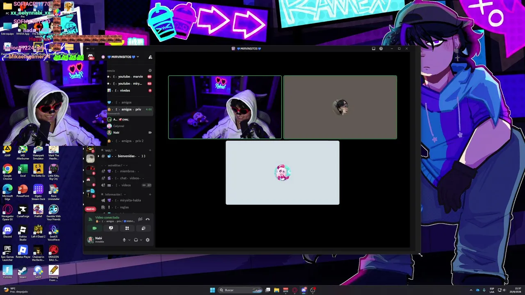Screen dimensions: 525x295
Task: Select the Epic Games Launcher icon
Action: click(7, 253)
